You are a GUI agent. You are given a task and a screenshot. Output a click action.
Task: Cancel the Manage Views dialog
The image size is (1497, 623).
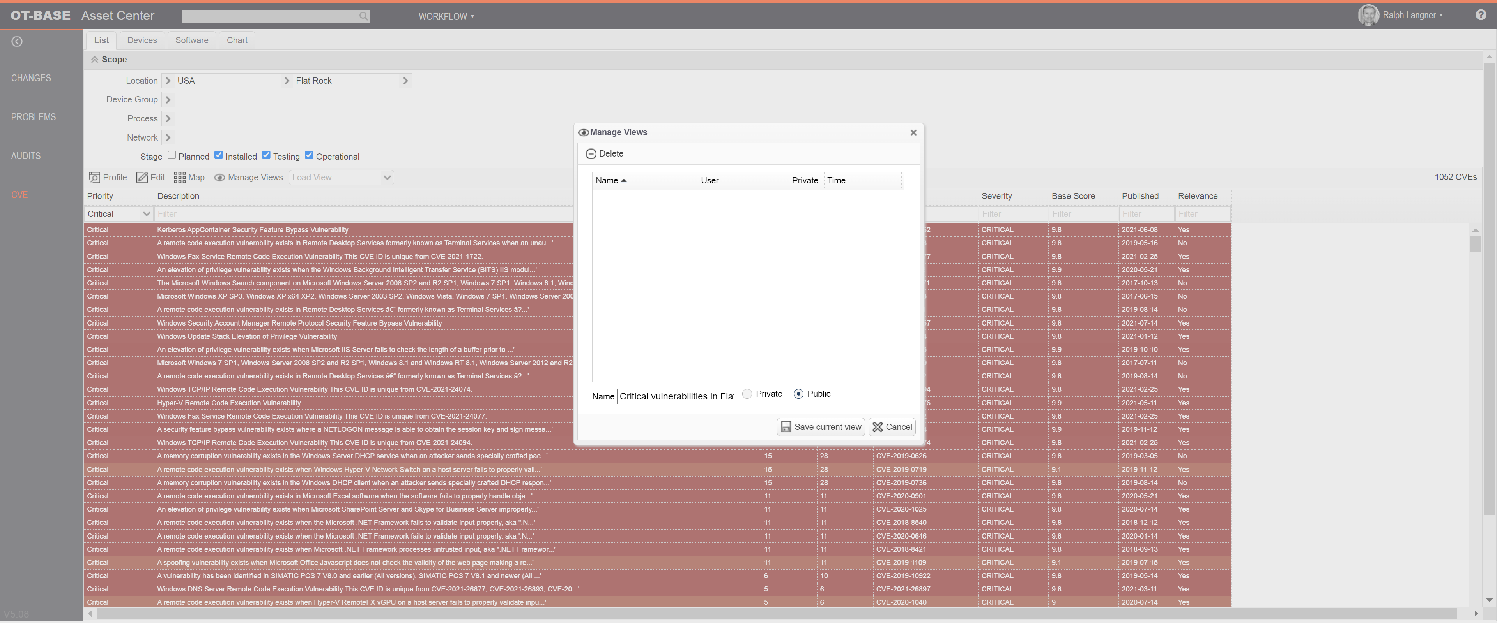pyautogui.click(x=892, y=426)
